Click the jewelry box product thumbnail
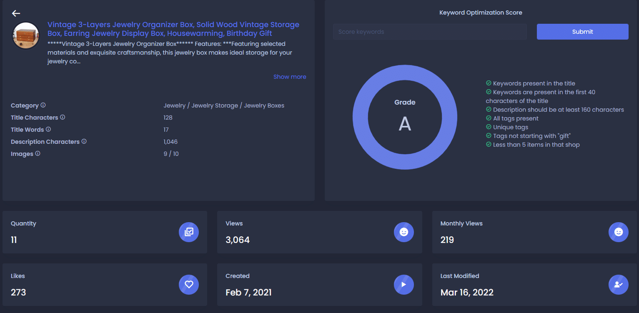Screen dimensions: 639x313 (26, 35)
